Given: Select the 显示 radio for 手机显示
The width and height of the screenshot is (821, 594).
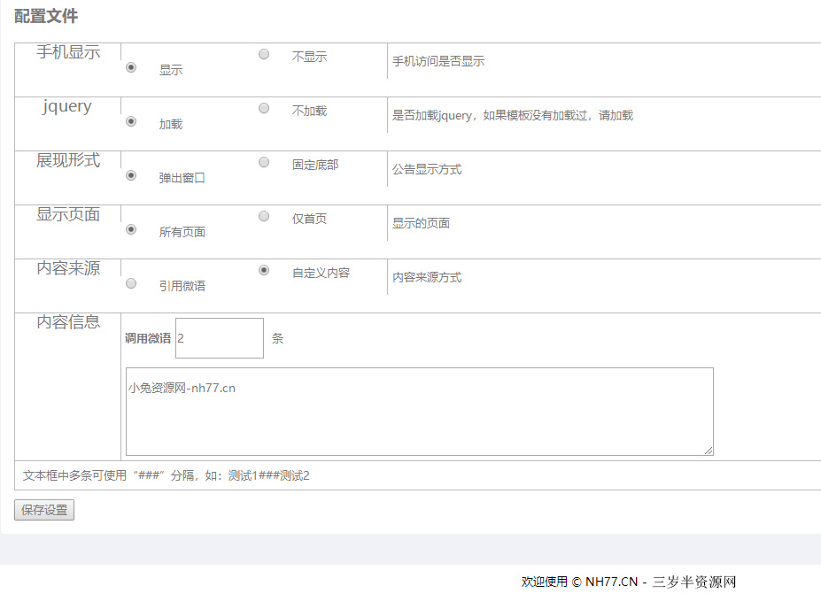Looking at the screenshot, I should [131, 67].
